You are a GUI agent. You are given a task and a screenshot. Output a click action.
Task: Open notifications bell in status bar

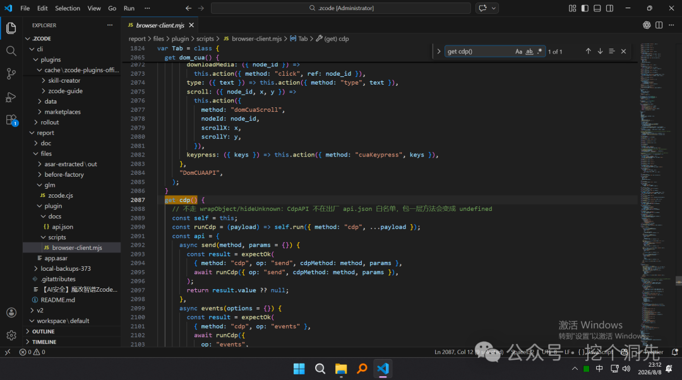tap(674, 352)
